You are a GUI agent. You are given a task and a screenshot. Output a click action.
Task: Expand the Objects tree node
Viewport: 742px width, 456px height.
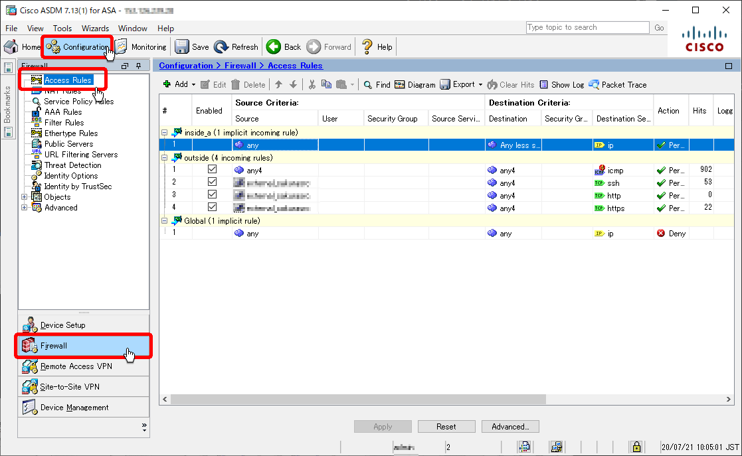[24, 196]
